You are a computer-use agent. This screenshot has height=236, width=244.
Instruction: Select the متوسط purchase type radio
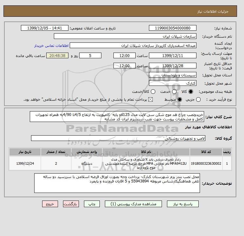pyautogui.click(x=180, y=99)
